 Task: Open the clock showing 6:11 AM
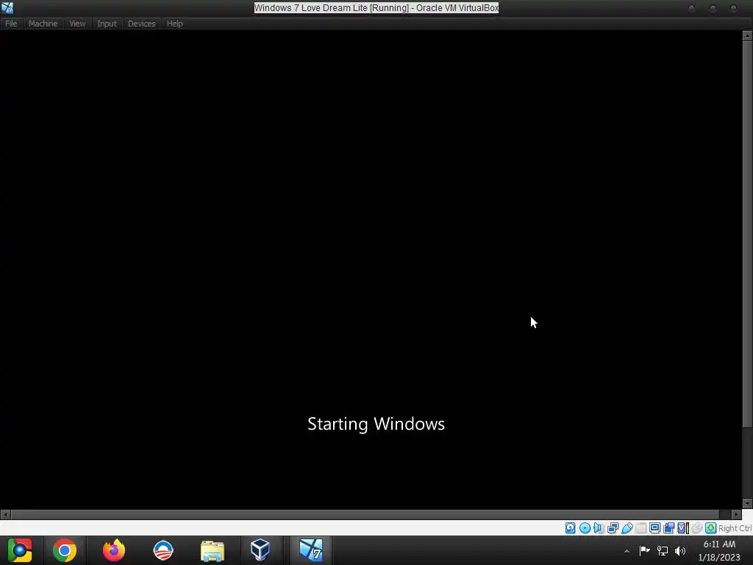(719, 550)
